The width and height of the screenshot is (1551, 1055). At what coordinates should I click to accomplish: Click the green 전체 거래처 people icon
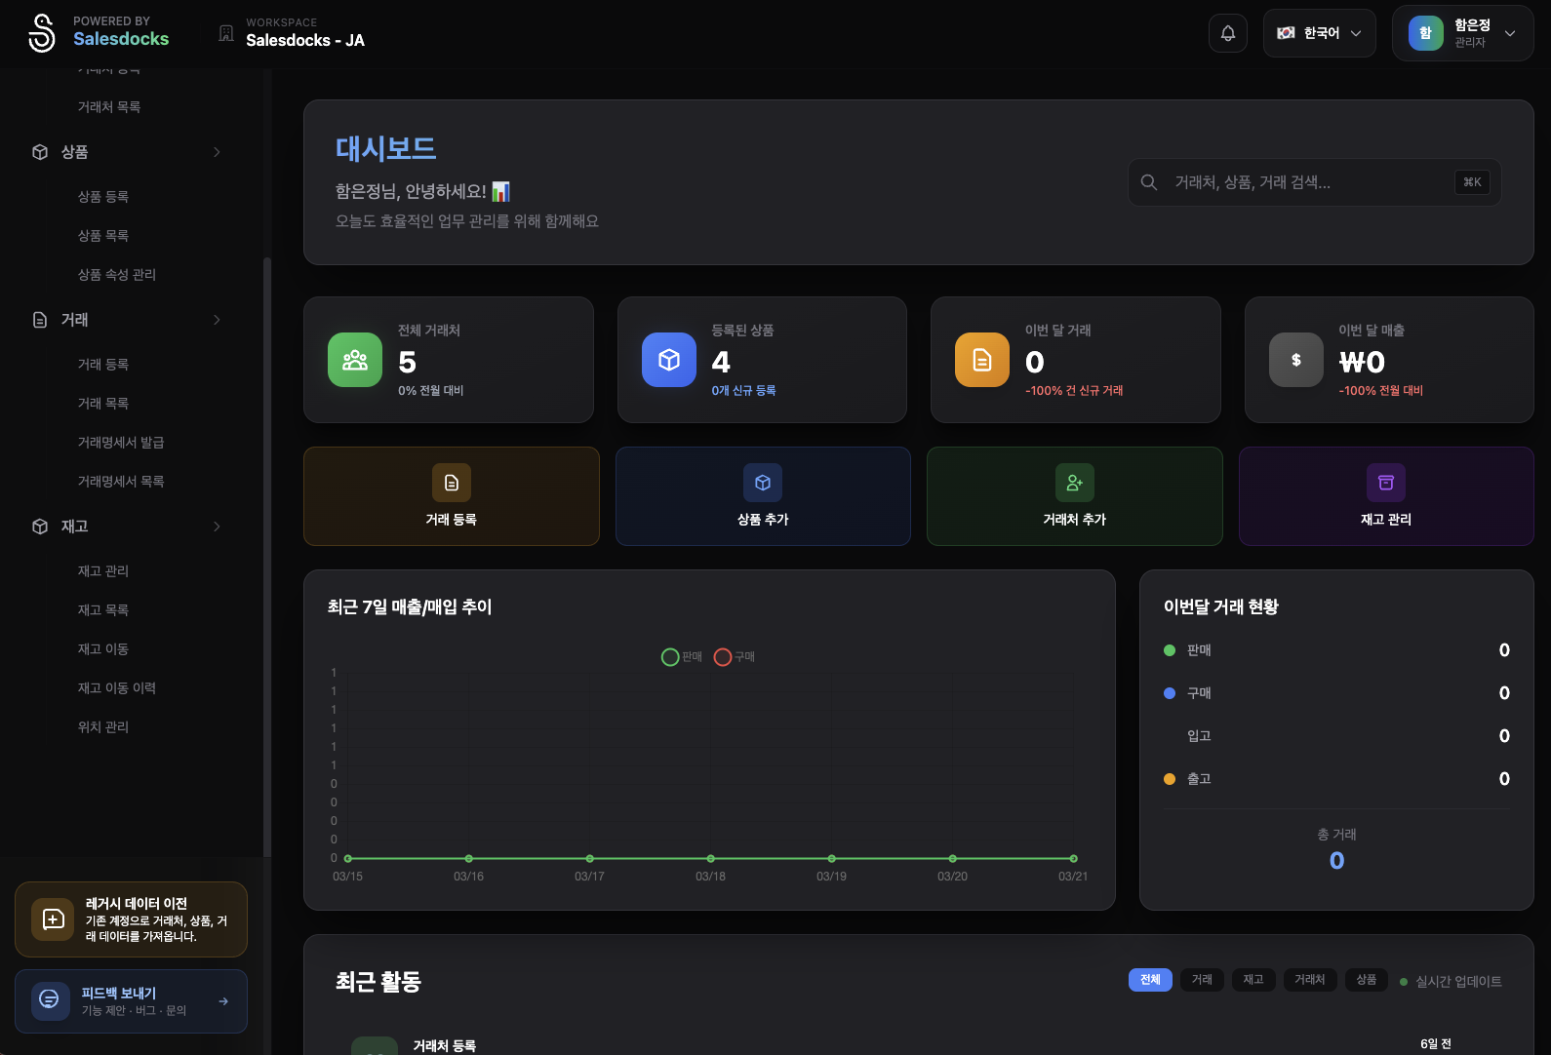[x=355, y=360]
